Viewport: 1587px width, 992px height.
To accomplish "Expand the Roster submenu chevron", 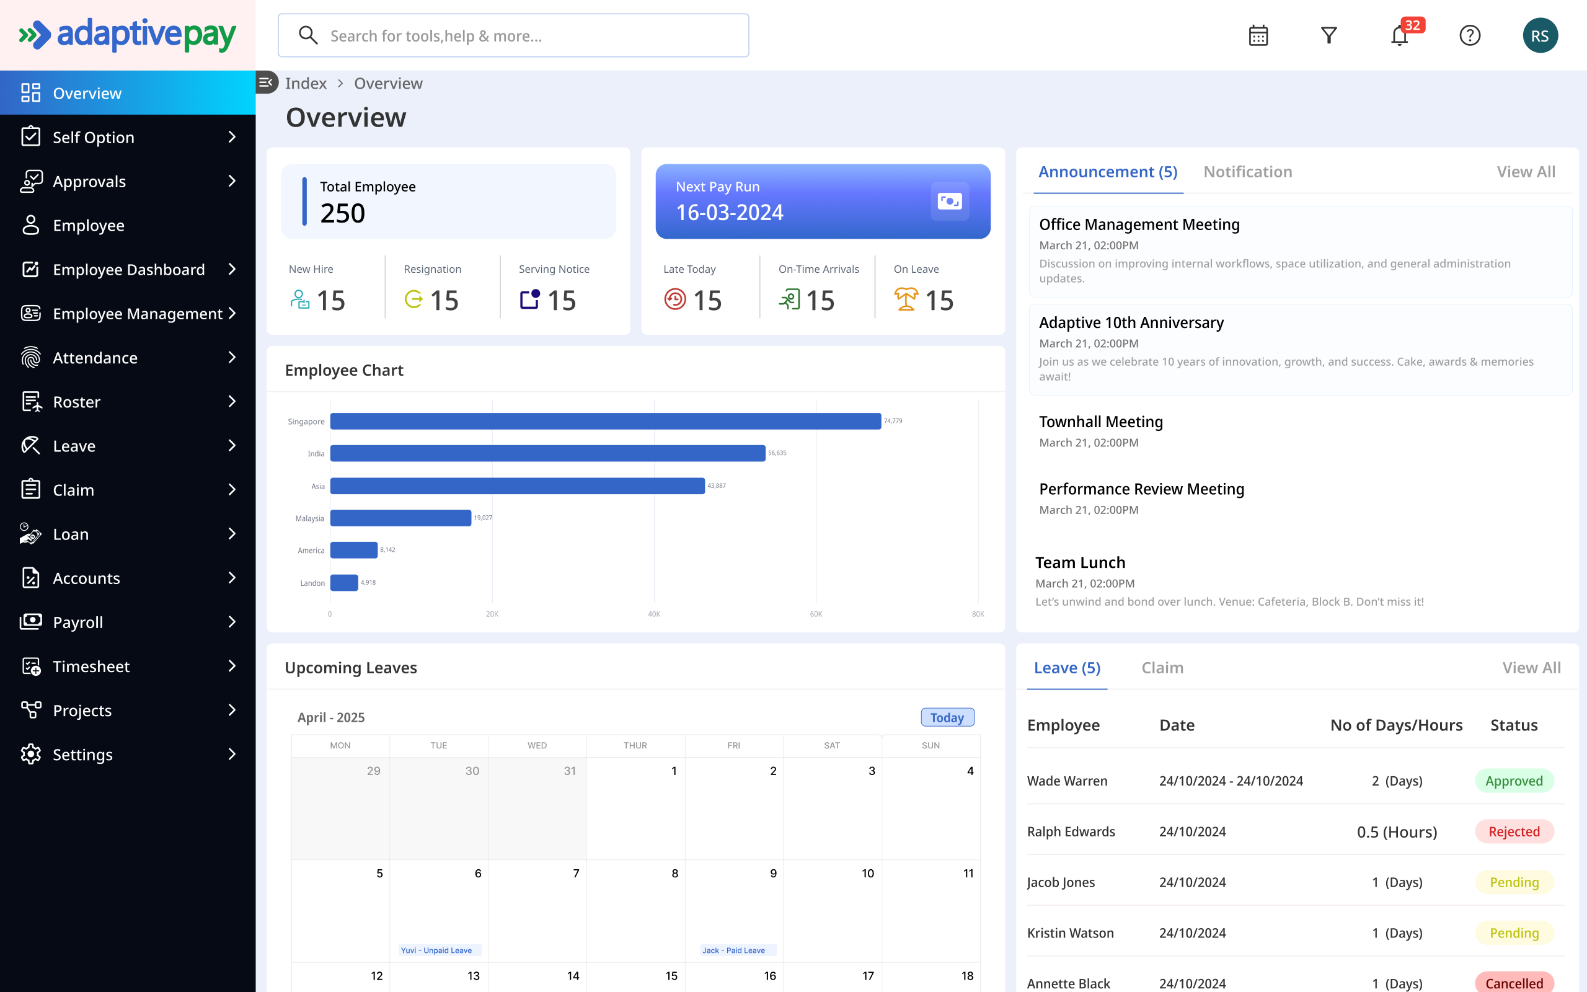I will (x=232, y=402).
